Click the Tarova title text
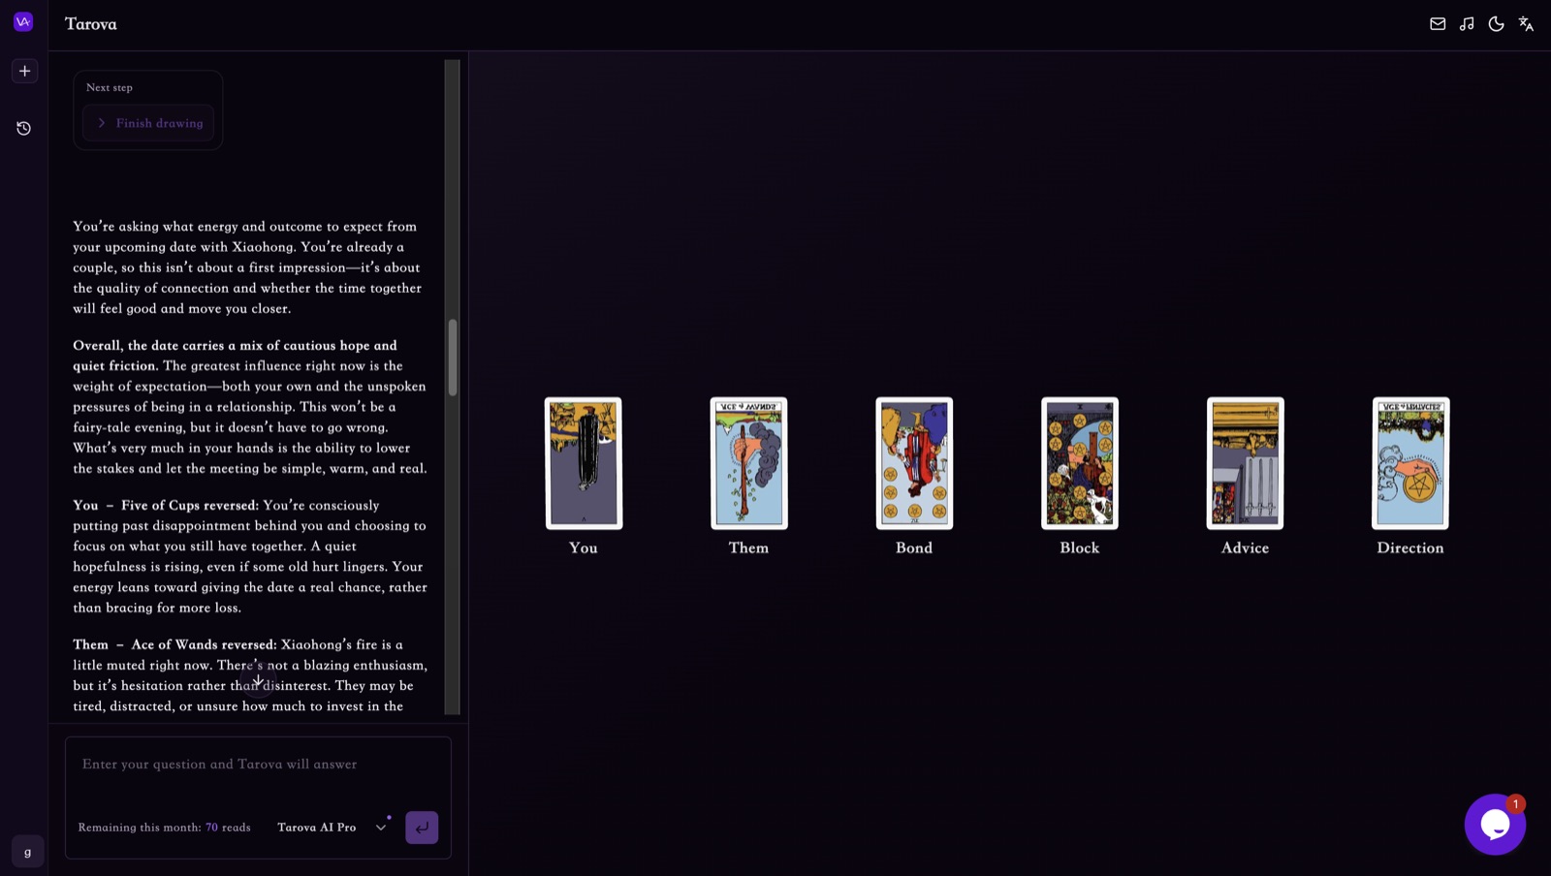The height and width of the screenshot is (876, 1551). point(91,24)
